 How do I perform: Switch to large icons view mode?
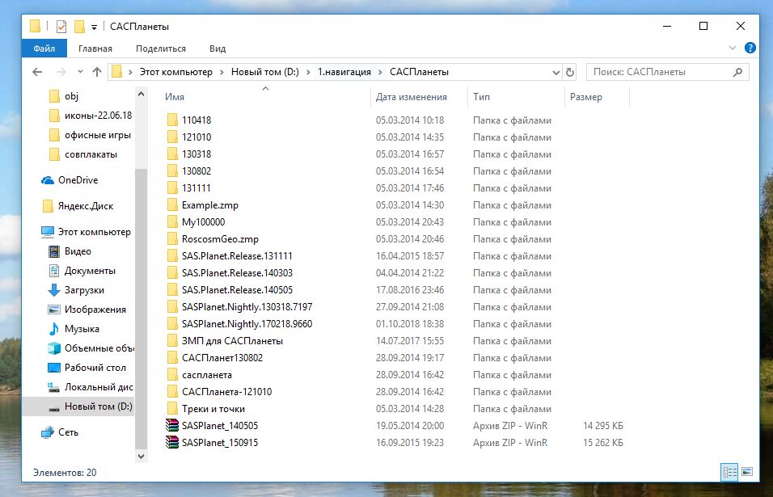click(x=747, y=472)
